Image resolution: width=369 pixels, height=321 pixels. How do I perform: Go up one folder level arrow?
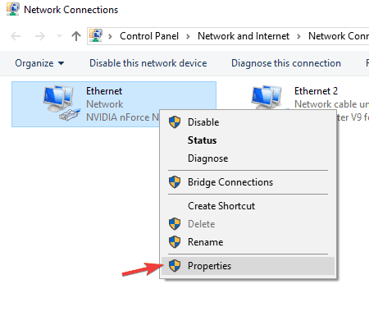(x=76, y=36)
